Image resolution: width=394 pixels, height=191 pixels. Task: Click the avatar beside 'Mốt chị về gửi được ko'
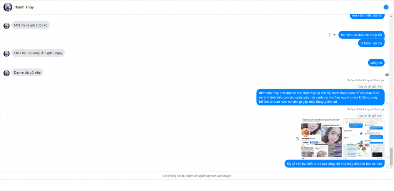click(7, 26)
